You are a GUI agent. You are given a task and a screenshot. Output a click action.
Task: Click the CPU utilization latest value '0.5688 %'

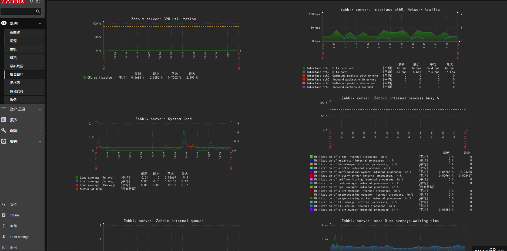[x=138, y=78]
